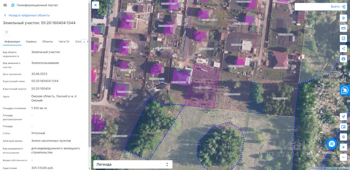
Task: Open the hamburger main menu
Action: pyautogui.click(x=5, y=5)
